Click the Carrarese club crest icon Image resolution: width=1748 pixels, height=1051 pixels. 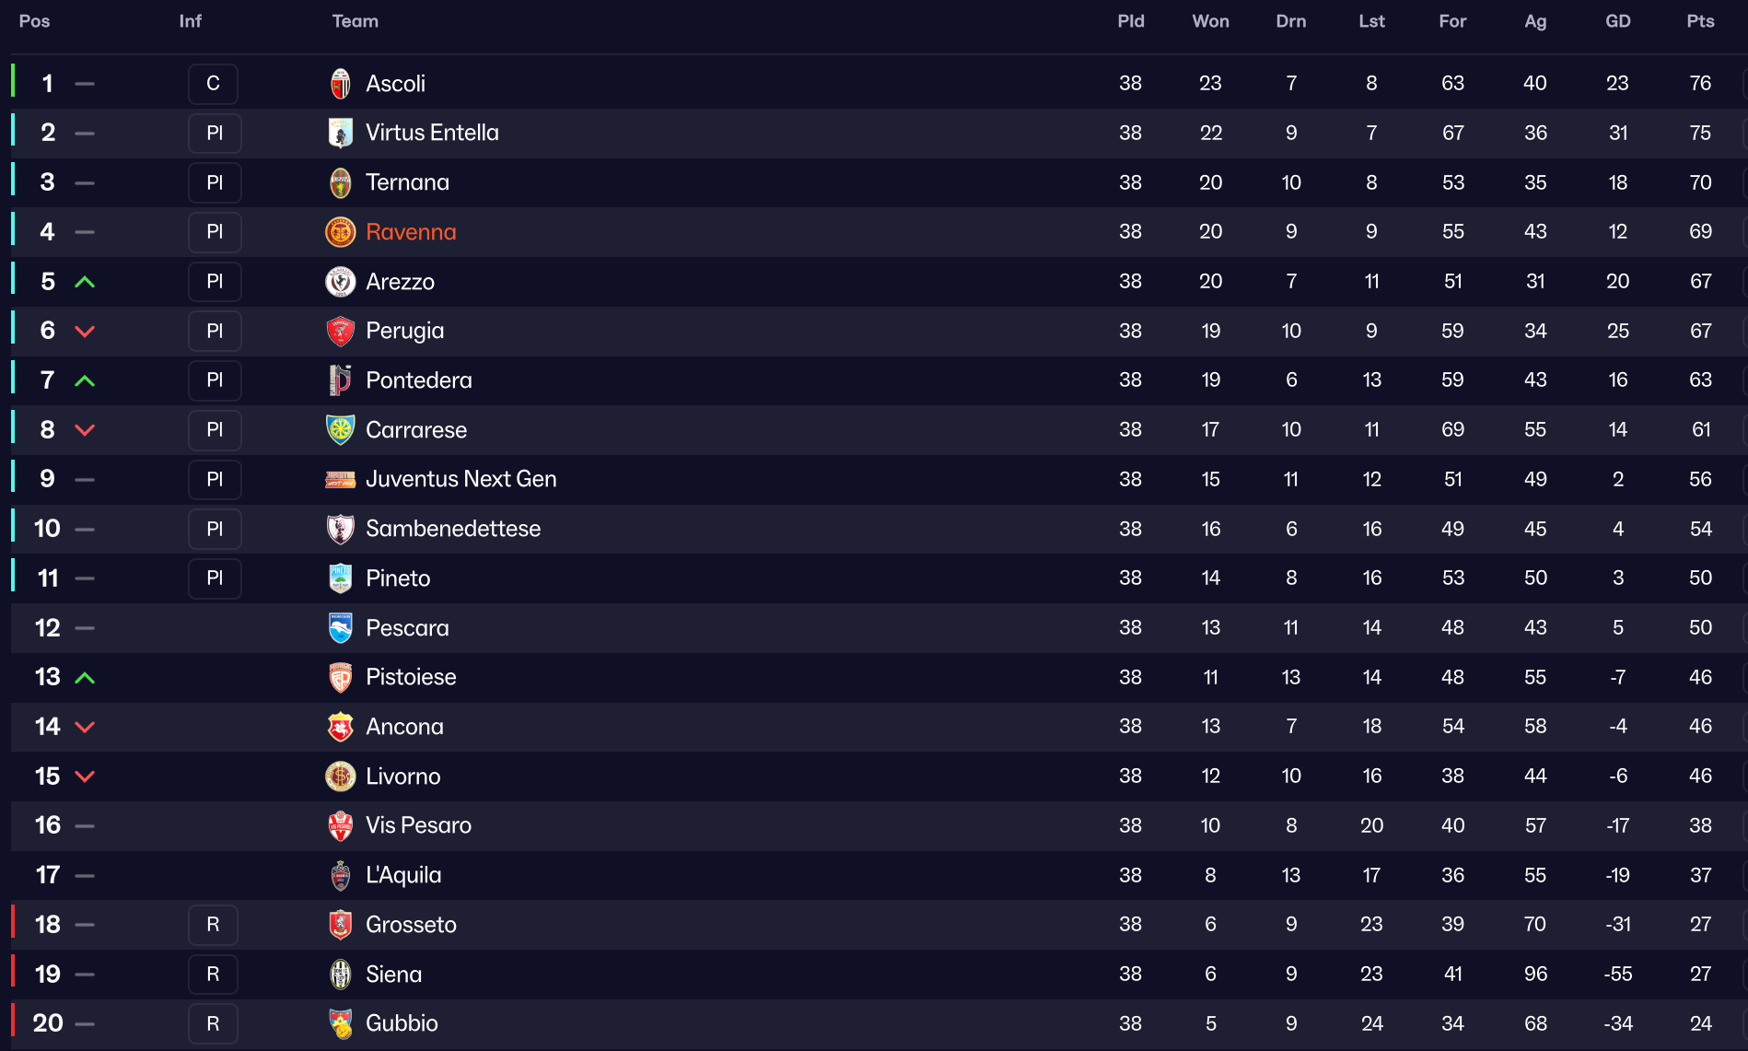tap(341, 430)
